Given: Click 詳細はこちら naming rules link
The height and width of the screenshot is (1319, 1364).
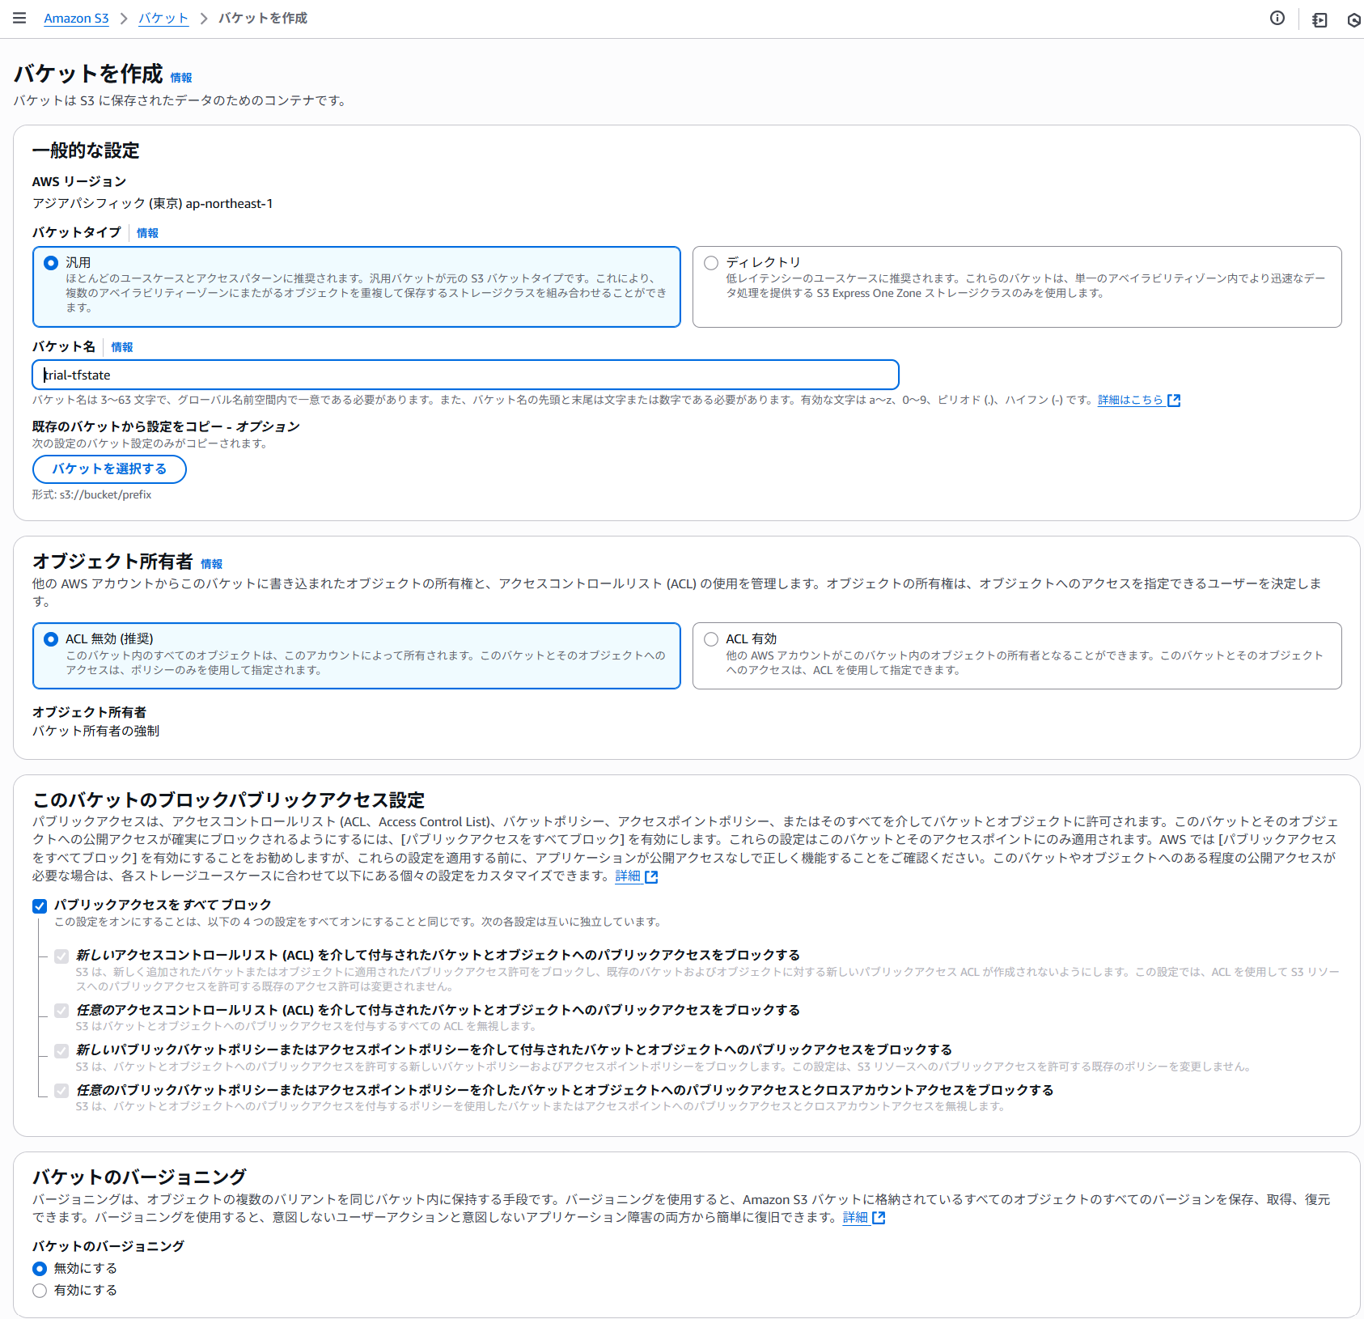Looking at the screenshot, I should point(1130,400).
